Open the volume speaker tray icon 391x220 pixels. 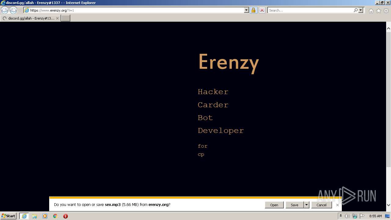coord(347,216)
